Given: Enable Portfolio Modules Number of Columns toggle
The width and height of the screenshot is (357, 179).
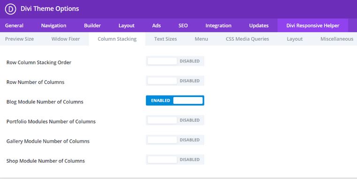Looking at the screenshot, I should 175,120.
